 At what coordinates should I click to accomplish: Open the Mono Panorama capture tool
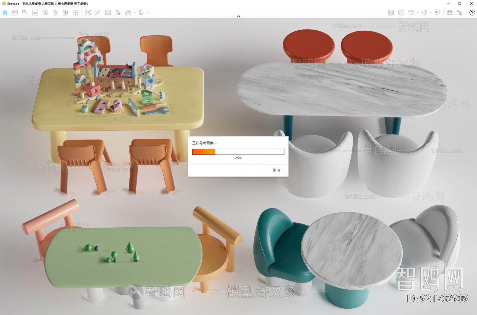129,13
